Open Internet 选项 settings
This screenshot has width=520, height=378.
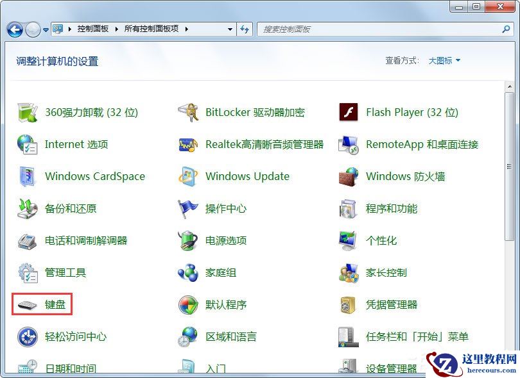point(77,145)
